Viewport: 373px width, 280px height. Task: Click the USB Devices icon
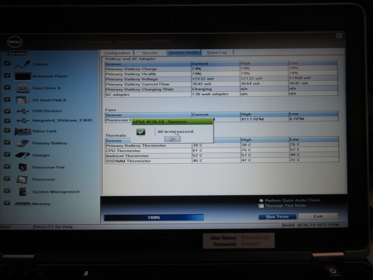tap(23, 111)
